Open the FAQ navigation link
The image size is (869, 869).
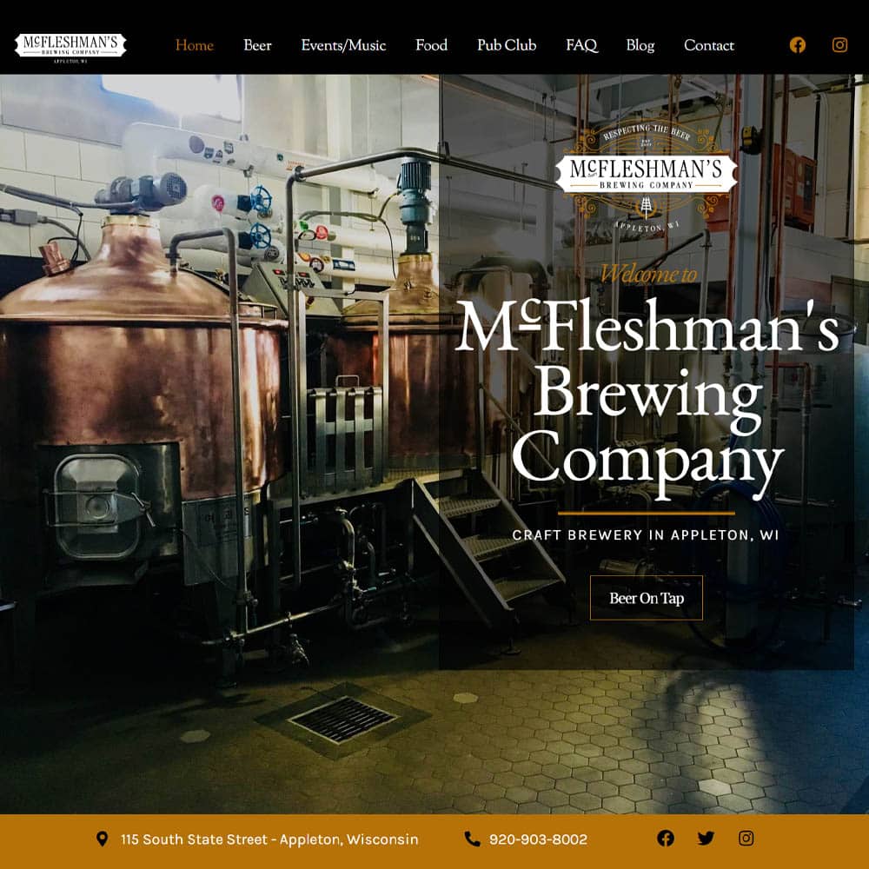click(582, 45)
